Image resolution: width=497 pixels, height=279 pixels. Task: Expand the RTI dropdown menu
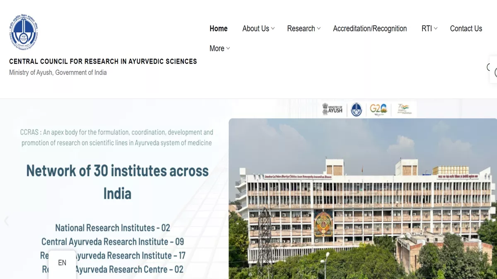(429, 29)
